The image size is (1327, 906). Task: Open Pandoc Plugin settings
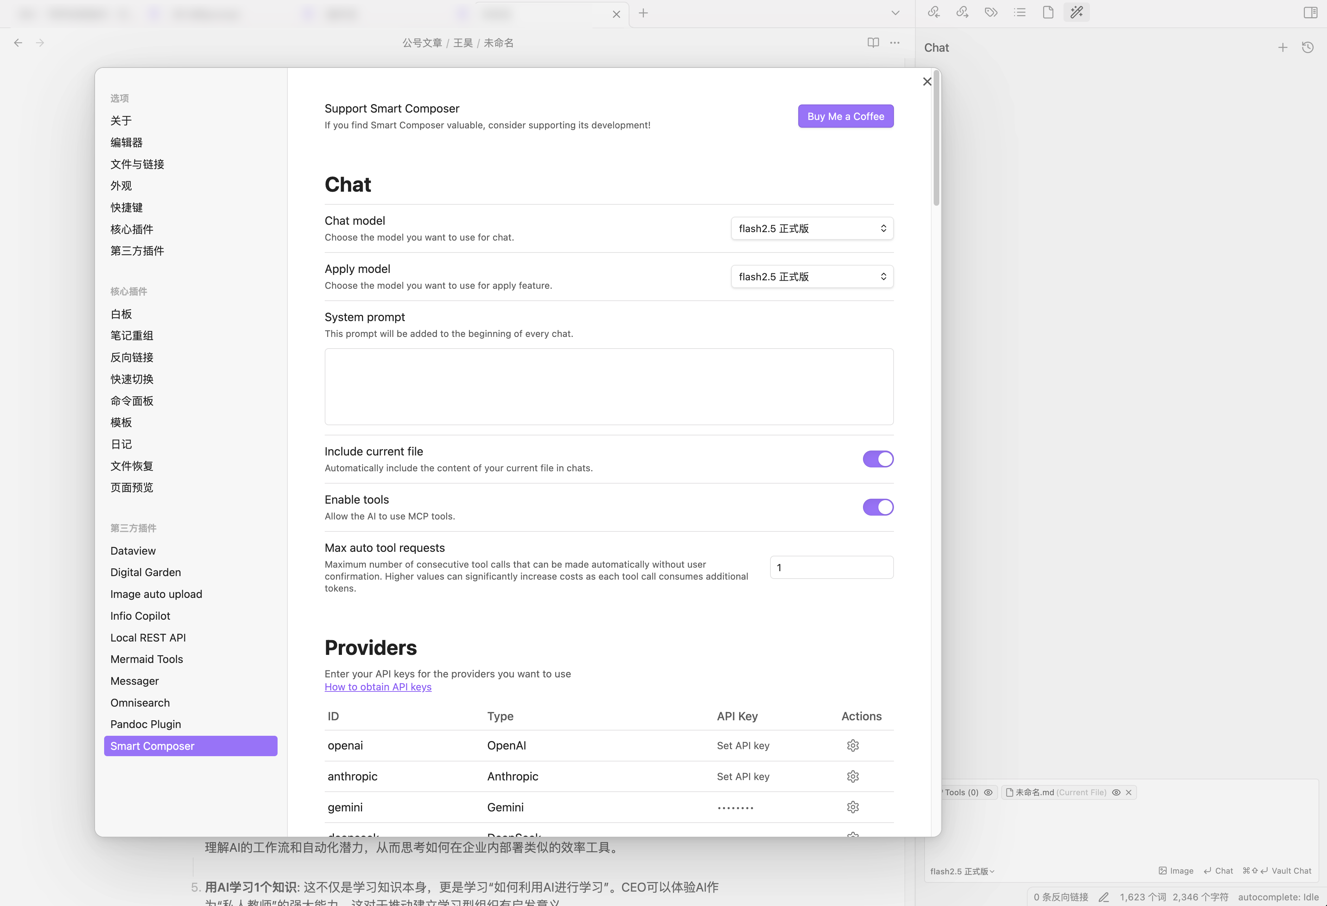(146, 725)
